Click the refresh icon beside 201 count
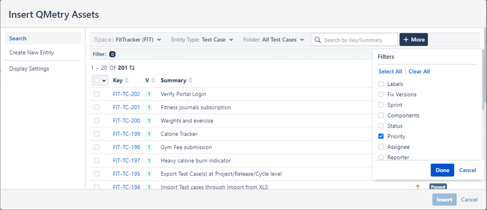This screenshot has height=210, width=487. pyautogui.click(x=132, y=68)
